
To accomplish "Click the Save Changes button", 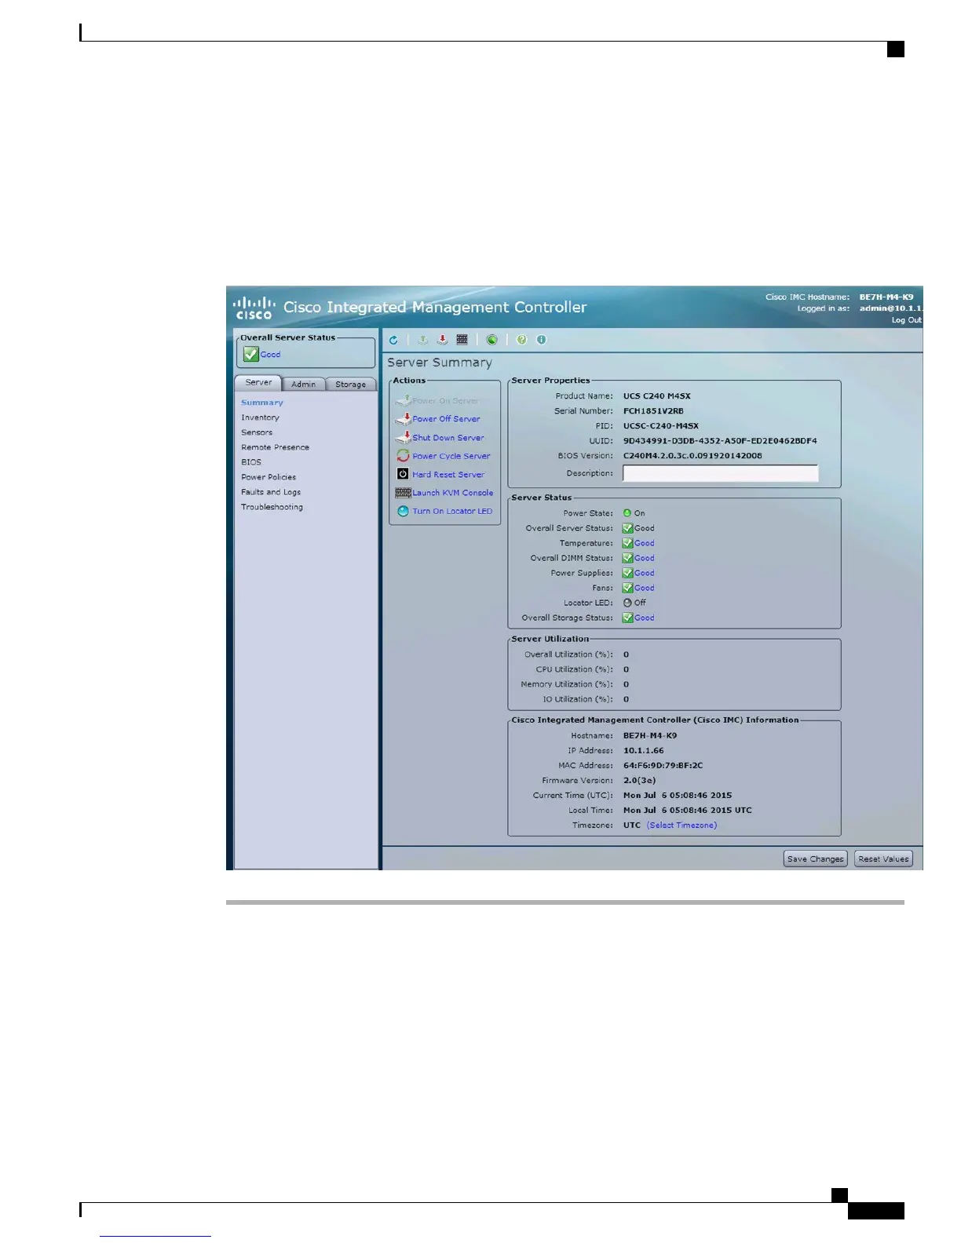I will click(x=816, y=858).
